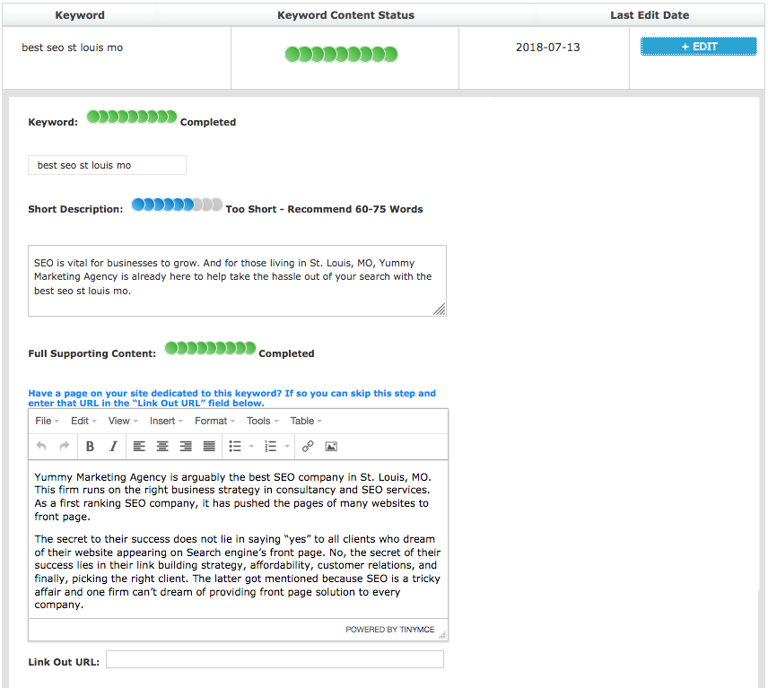Grab the Short Description resize handle
This screenshot has width=768, height=688.
pyautogui.click(x=440, y=309)
